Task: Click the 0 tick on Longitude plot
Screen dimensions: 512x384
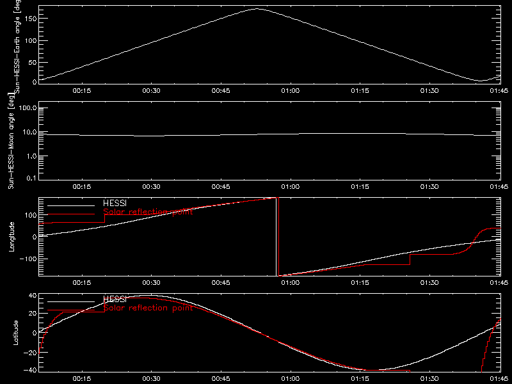Action: click(x=35, y=237)
